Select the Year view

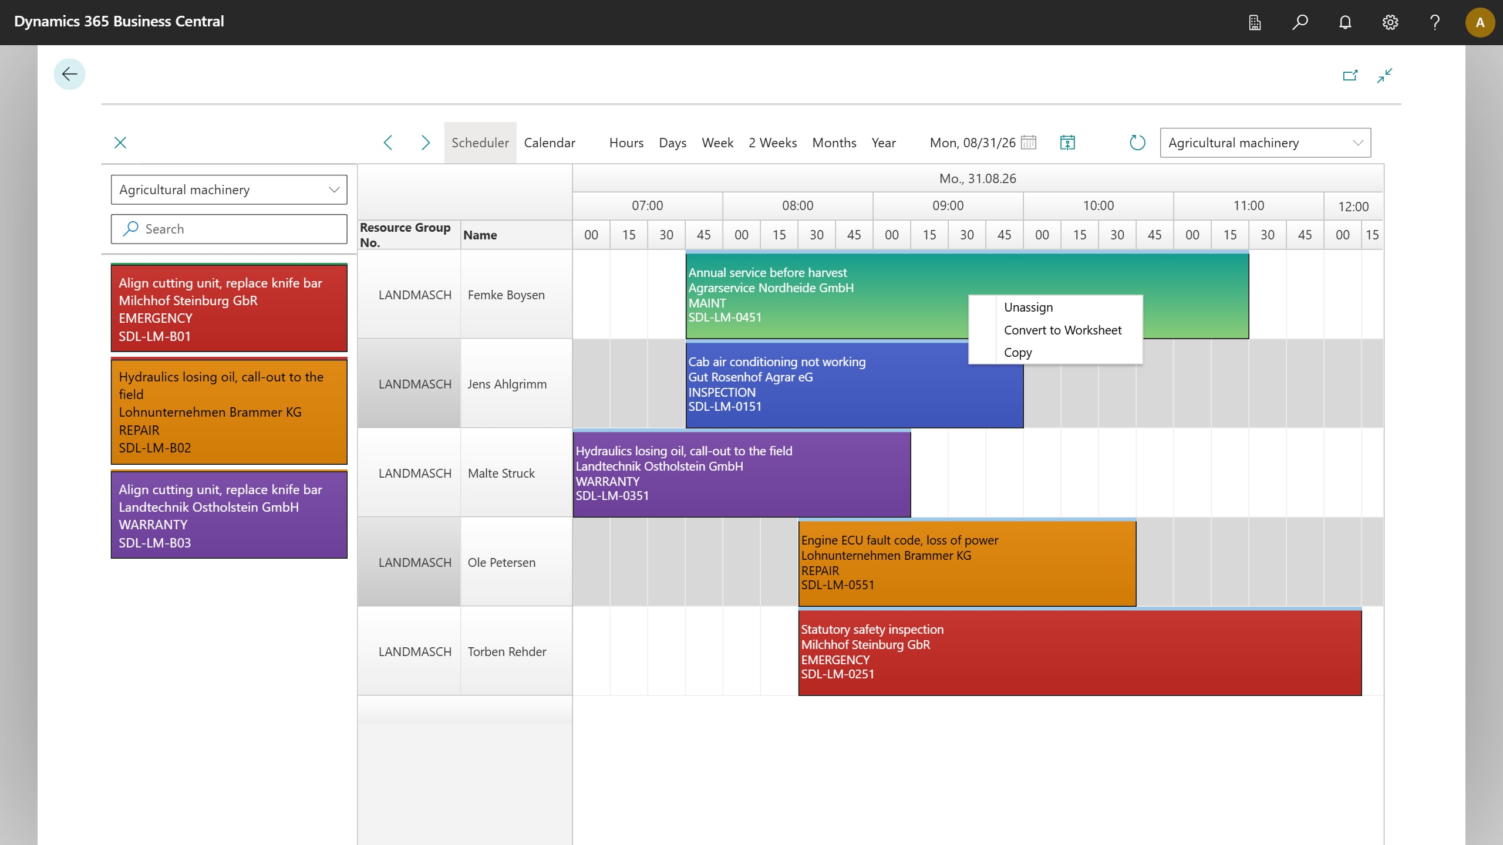884,143
